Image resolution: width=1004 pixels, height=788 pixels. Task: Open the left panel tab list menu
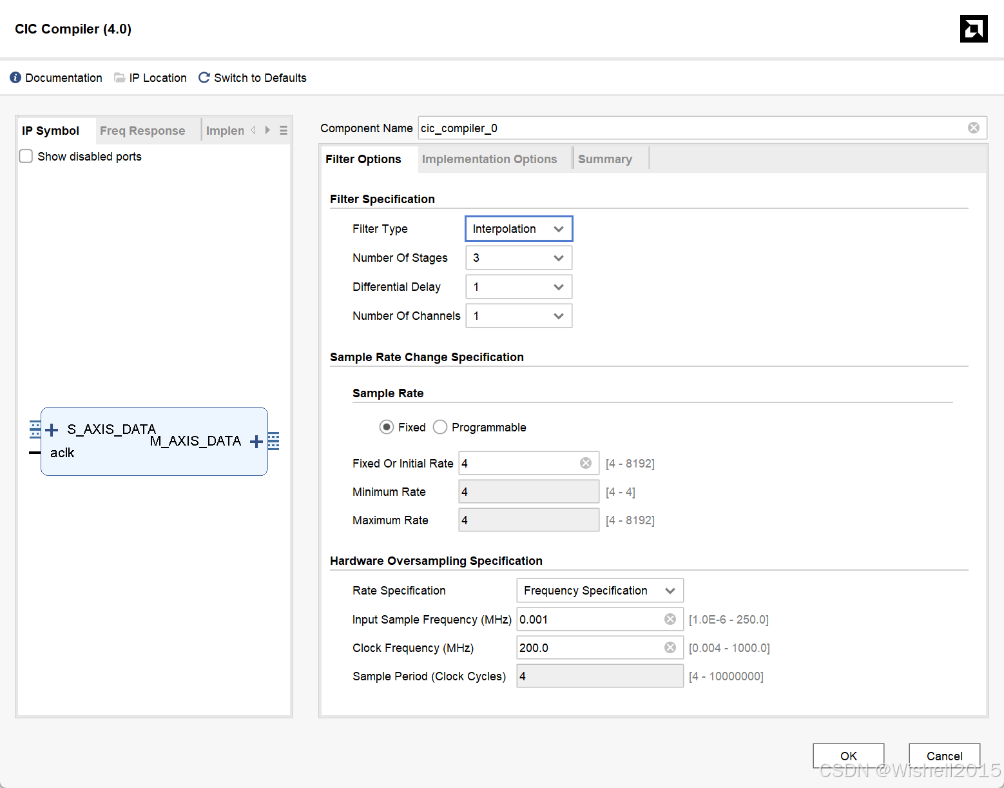pos(284,130)
